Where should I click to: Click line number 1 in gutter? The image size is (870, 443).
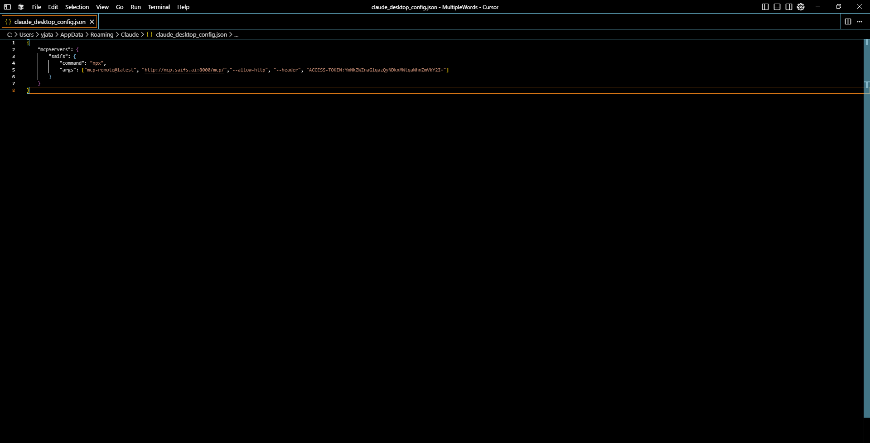[x=14, y=43]
